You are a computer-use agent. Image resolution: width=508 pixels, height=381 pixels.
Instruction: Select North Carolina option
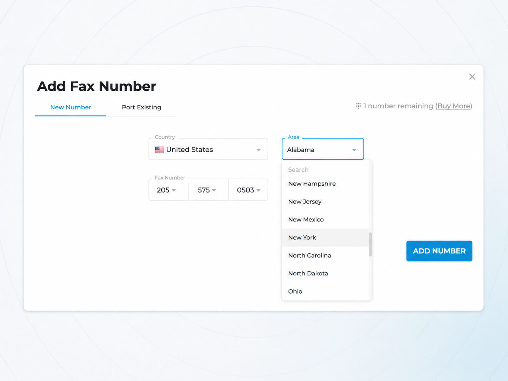pyautogui.click(x=326, y=255)
